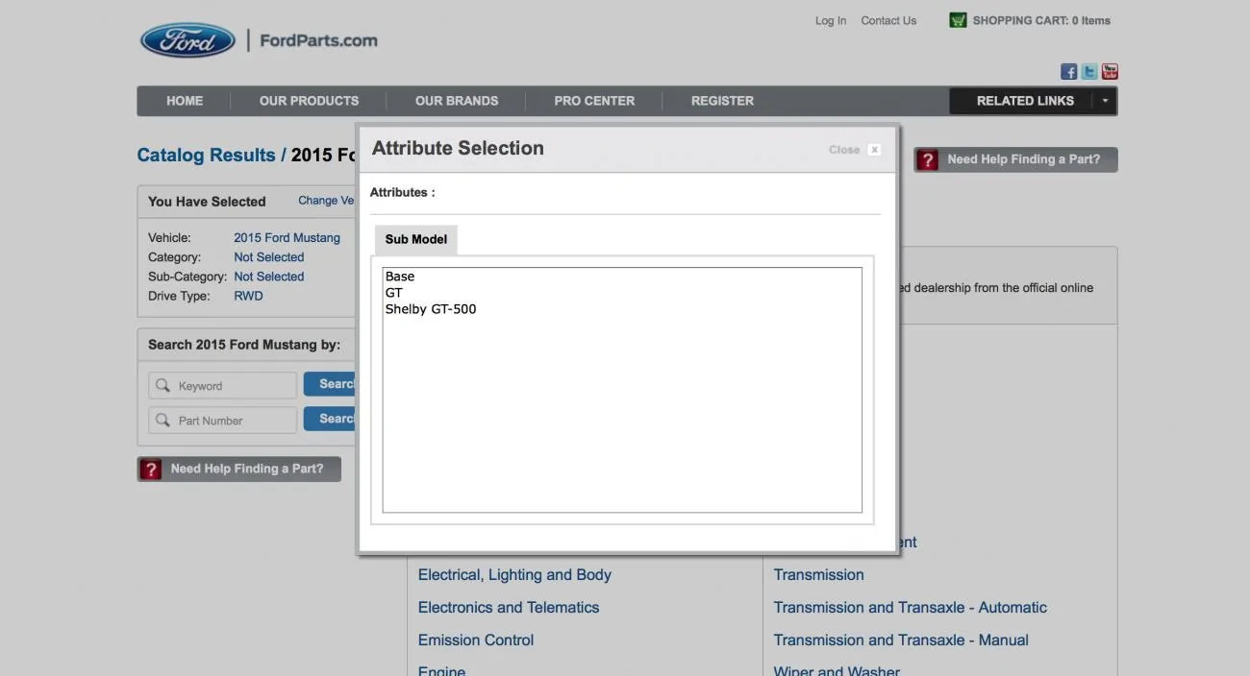Open Transmission and Transaxle - Automatic category

[911, 607]
